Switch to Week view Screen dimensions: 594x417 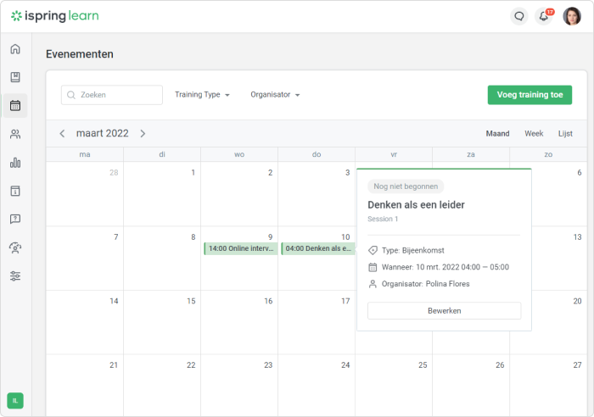(534, 134)
